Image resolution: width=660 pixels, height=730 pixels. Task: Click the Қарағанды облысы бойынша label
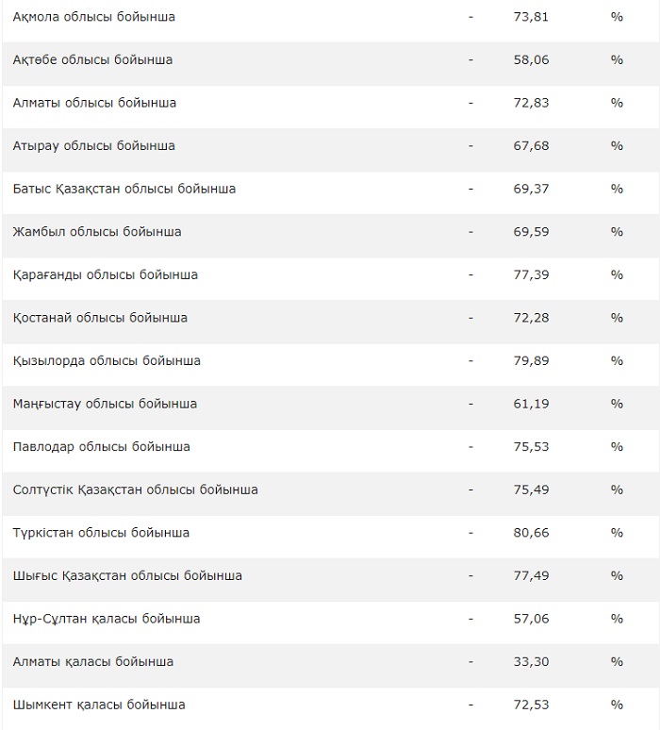(106, 275)
